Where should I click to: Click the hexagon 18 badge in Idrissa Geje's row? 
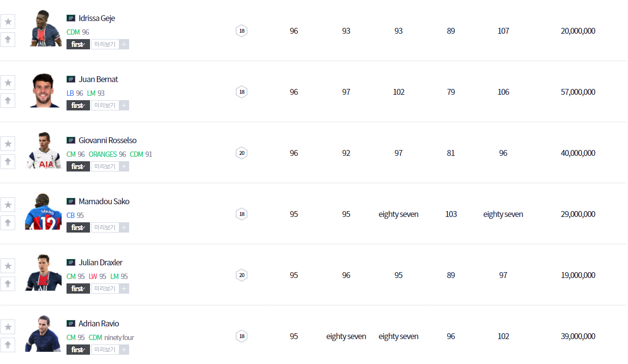242,31
